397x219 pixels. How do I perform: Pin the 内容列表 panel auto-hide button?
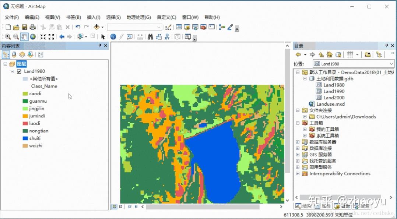[x=99, y=45]
